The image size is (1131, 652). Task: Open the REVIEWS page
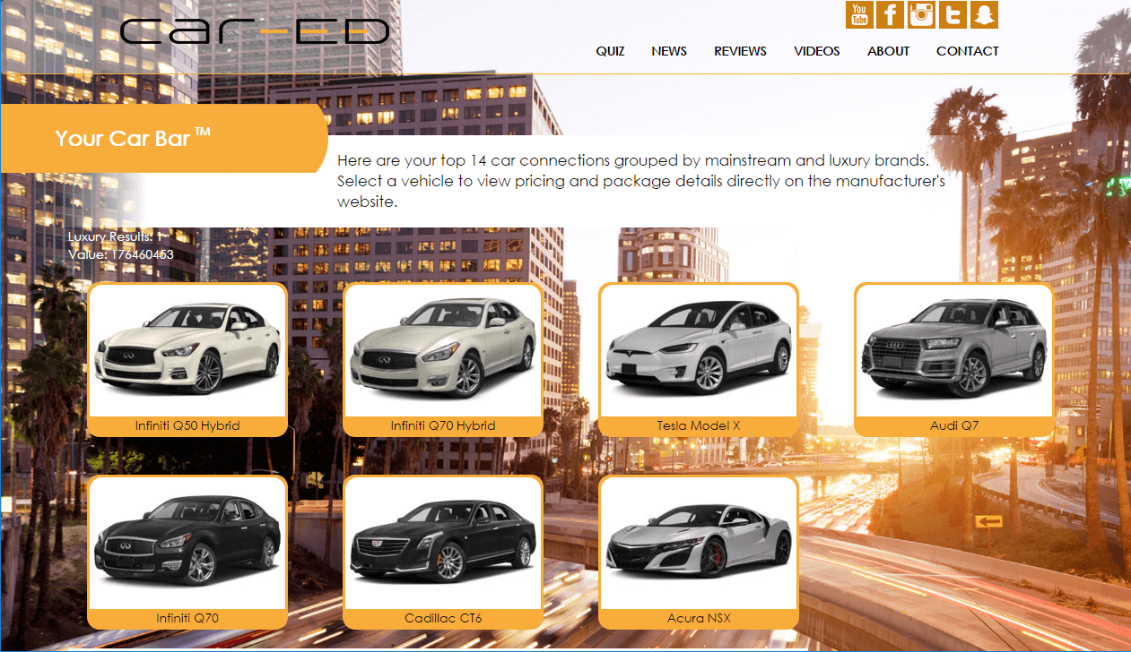pyautogui.click(x=740, y=51)
